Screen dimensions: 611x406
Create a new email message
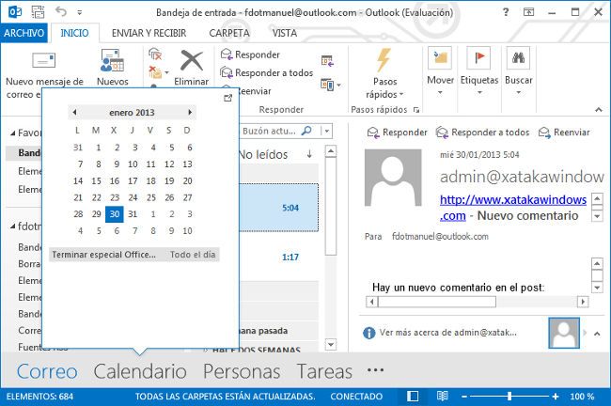point(44,74)
